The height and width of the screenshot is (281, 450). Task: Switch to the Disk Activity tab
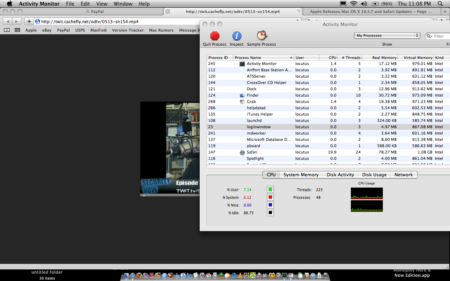tap(340, 175)
